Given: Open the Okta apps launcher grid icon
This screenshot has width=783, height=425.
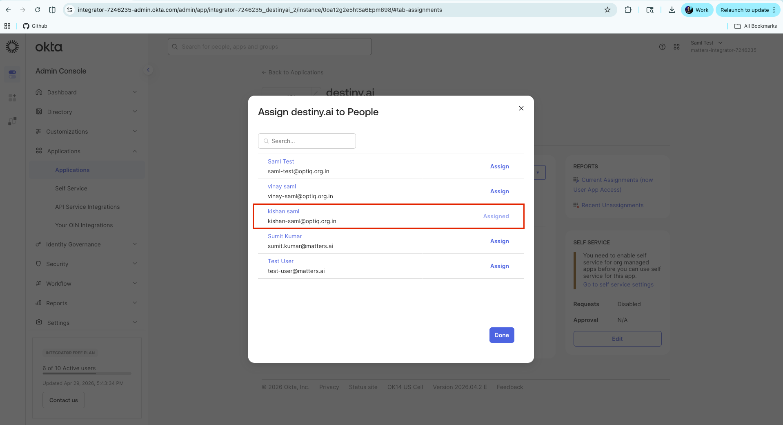Looking at the screenshot, I should 676,47.
